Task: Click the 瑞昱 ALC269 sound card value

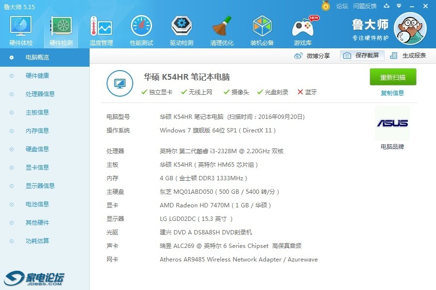Action: click(231, 246)
